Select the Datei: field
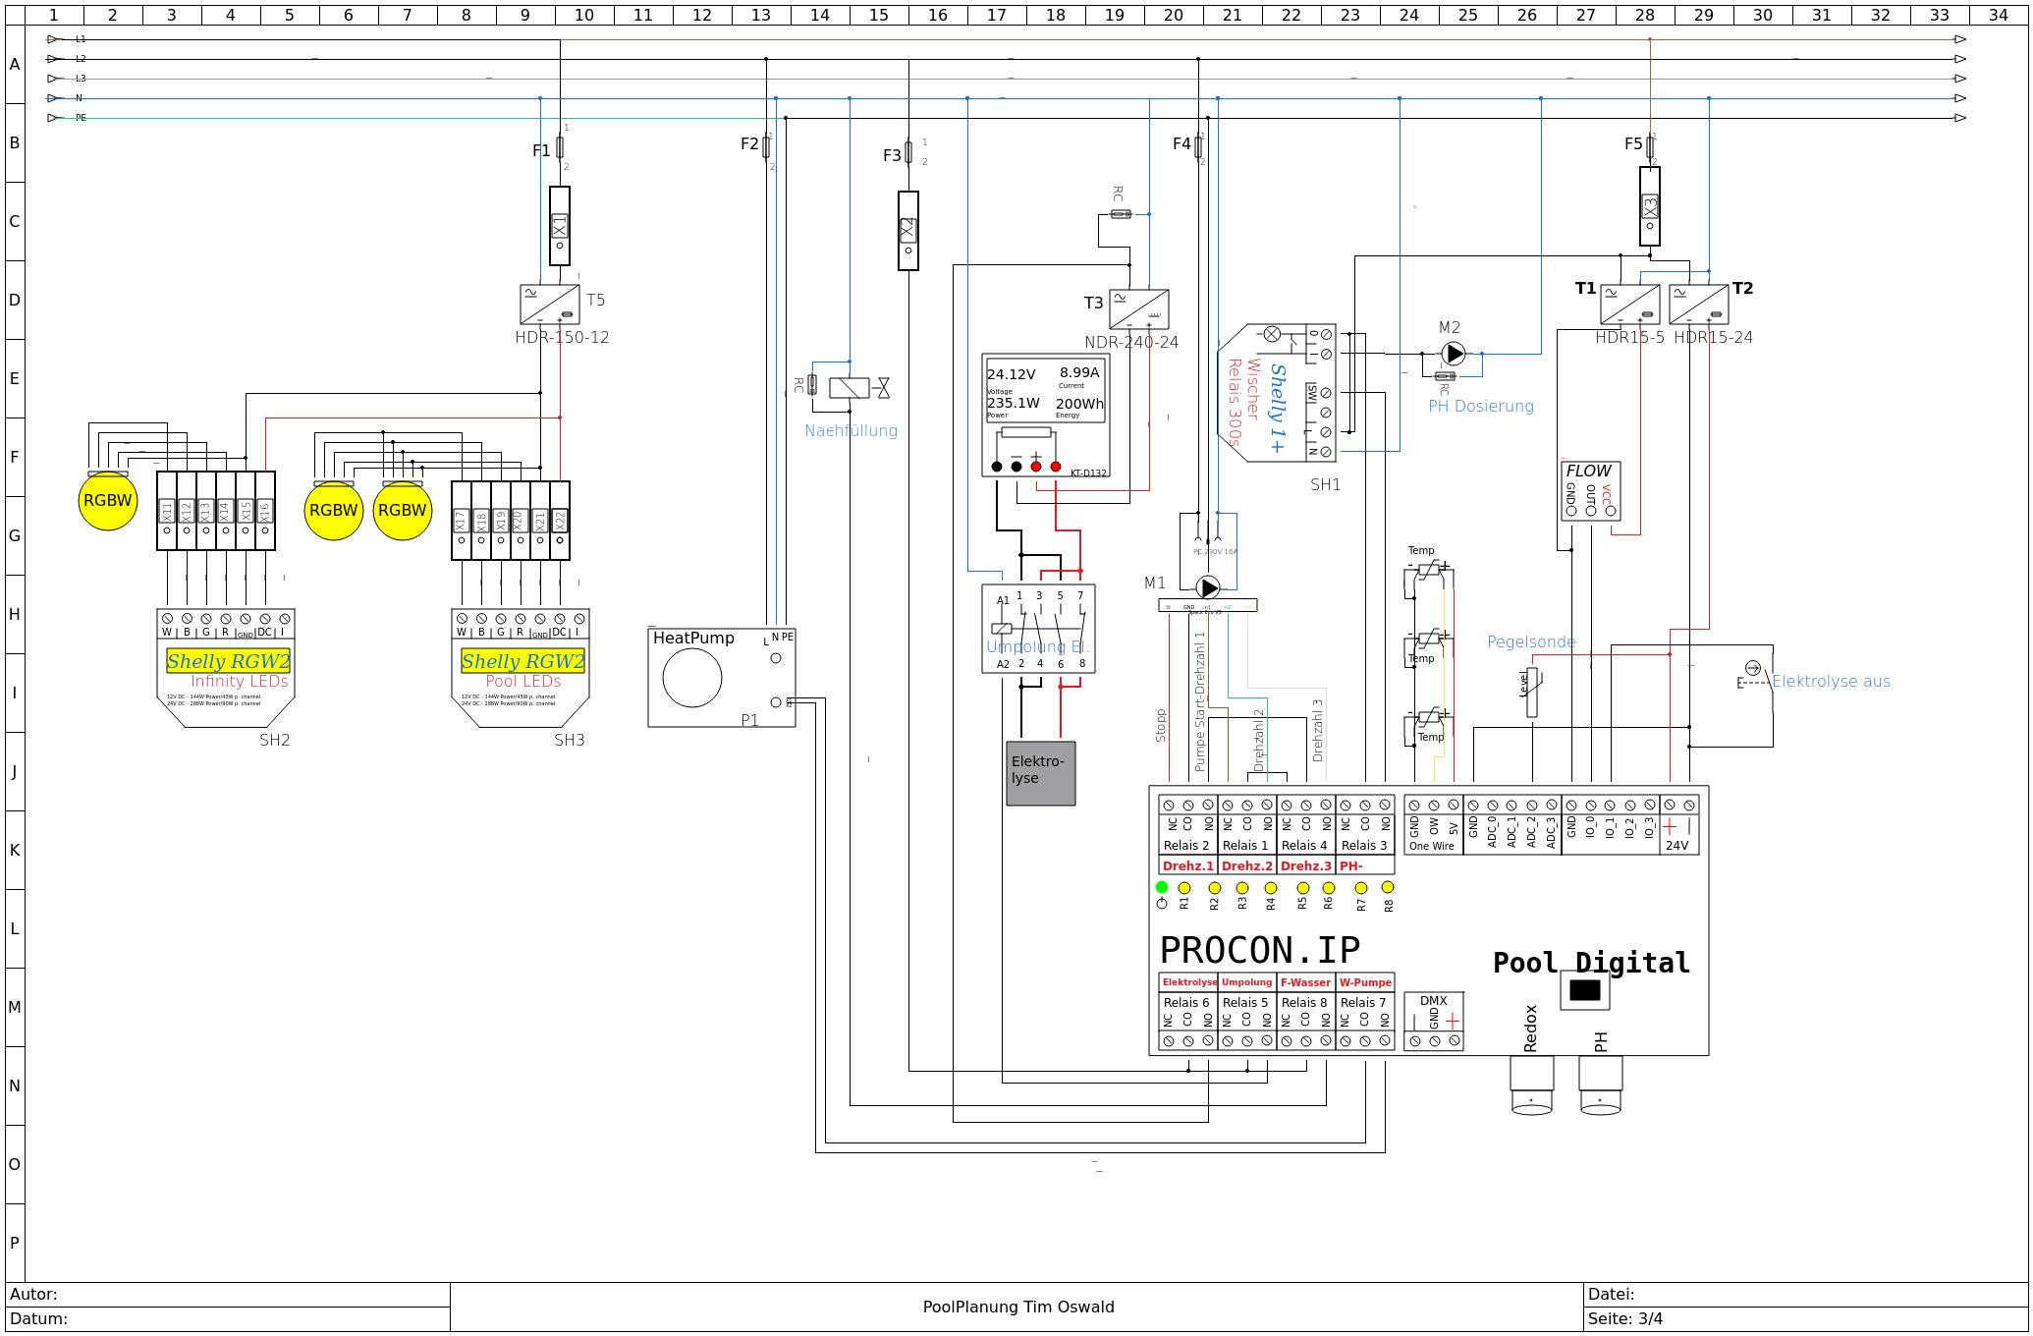This screenshot has height=1336, width=2033. click(1806, 1295)
